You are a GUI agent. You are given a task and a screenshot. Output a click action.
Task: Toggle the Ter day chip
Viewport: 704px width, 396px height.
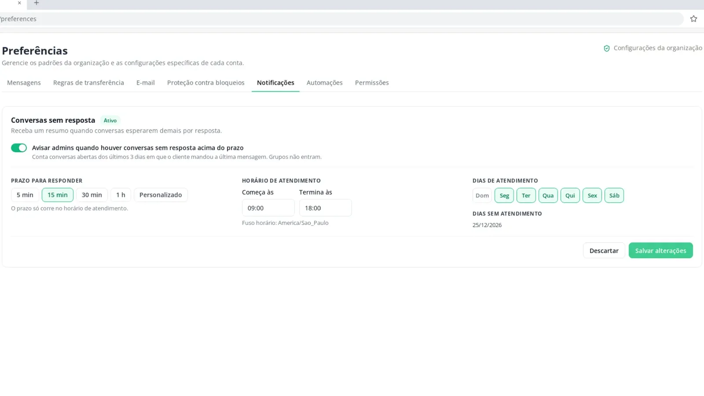(526, 195)
